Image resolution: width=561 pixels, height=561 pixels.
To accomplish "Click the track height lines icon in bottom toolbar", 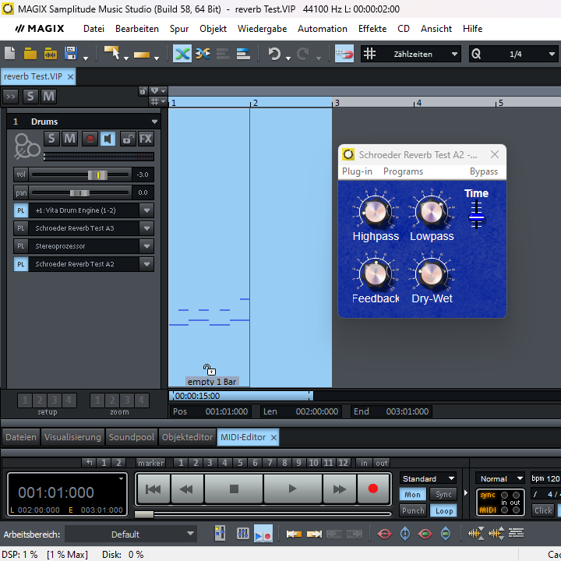I will point(517,533).
